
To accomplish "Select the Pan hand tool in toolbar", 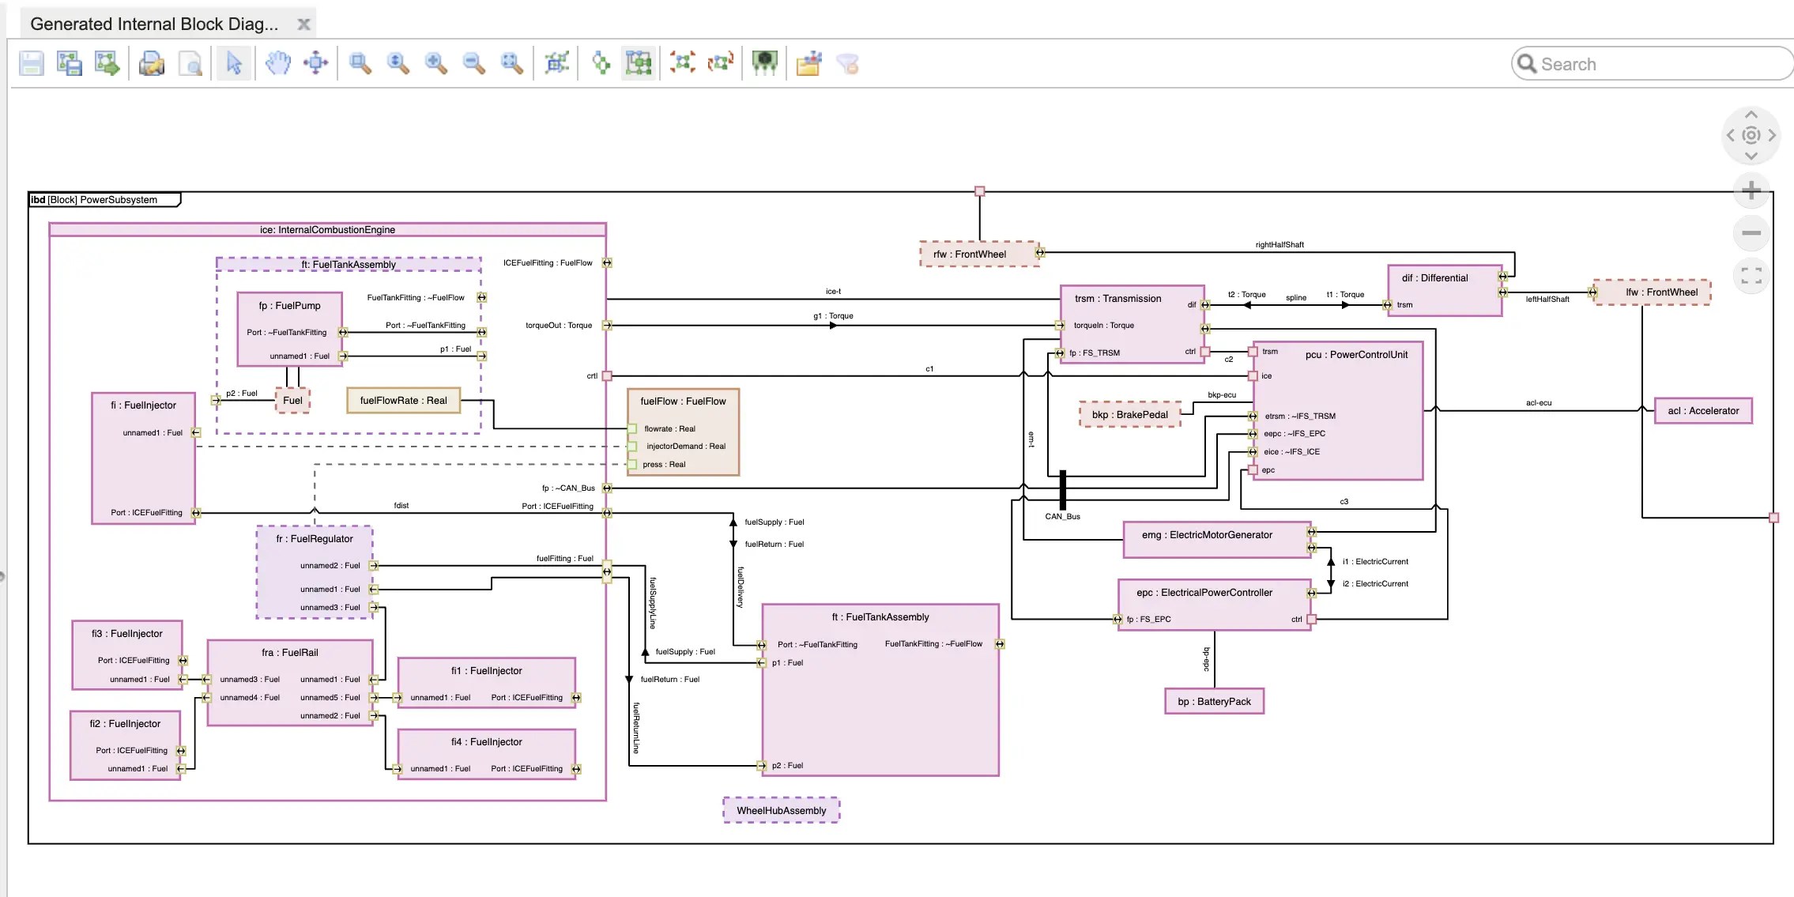I will pos(277,63).
